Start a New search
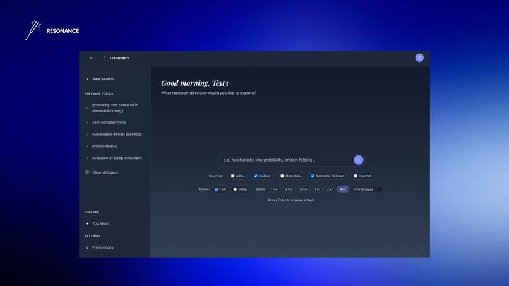Screen dimensions: 509x286 coord(114,79)
